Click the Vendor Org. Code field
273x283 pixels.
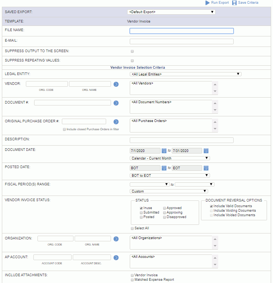point(47,84)
